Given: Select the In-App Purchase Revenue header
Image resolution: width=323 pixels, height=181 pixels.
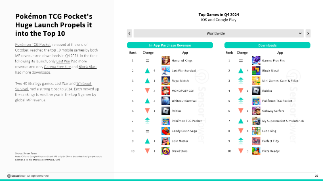Looking at the screenshot, I should pyautogui.click(x=170, y=45).
